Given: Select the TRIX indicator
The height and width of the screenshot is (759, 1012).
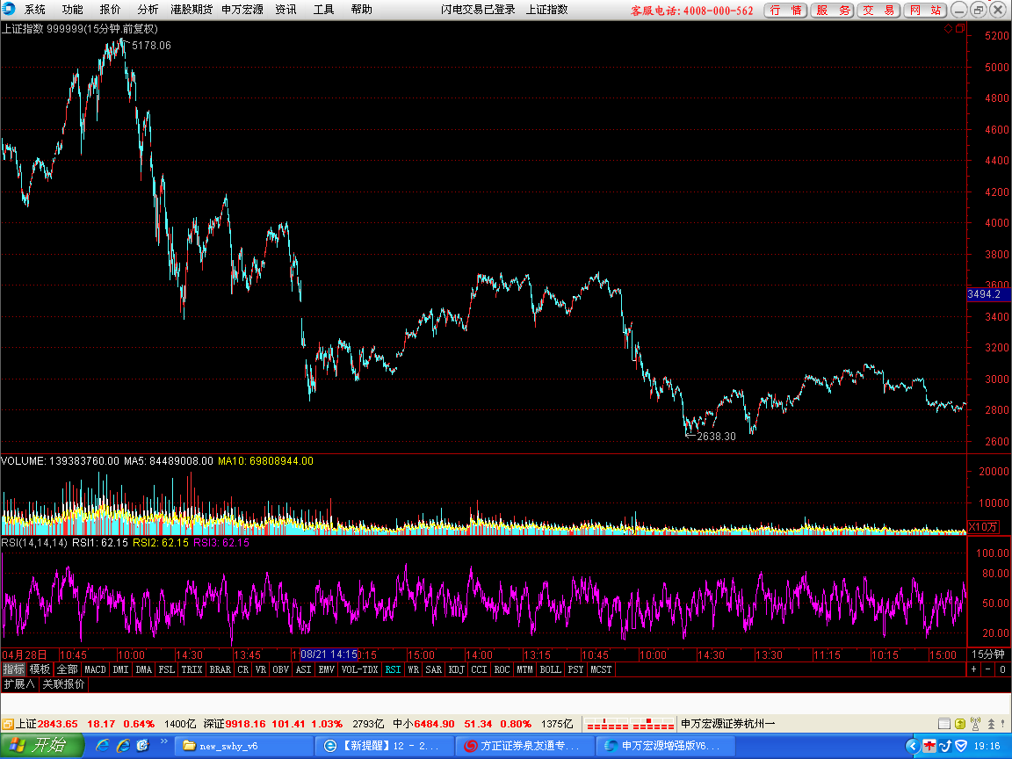Looking at the screenshot, I should pyautogui.click(x=192, y=669).
